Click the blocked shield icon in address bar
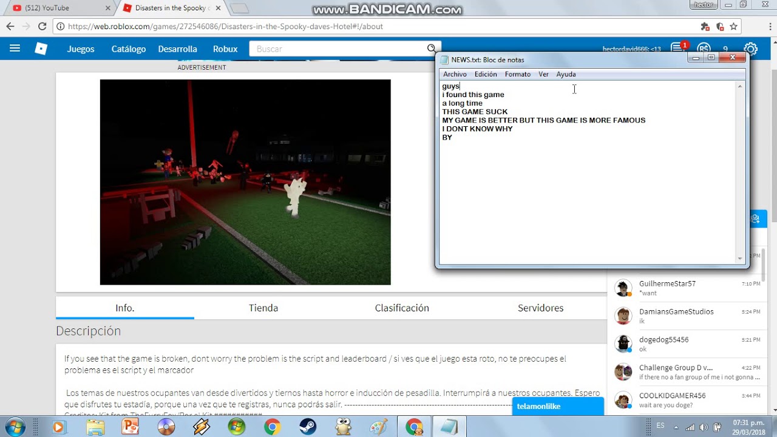 coord(719,26)
